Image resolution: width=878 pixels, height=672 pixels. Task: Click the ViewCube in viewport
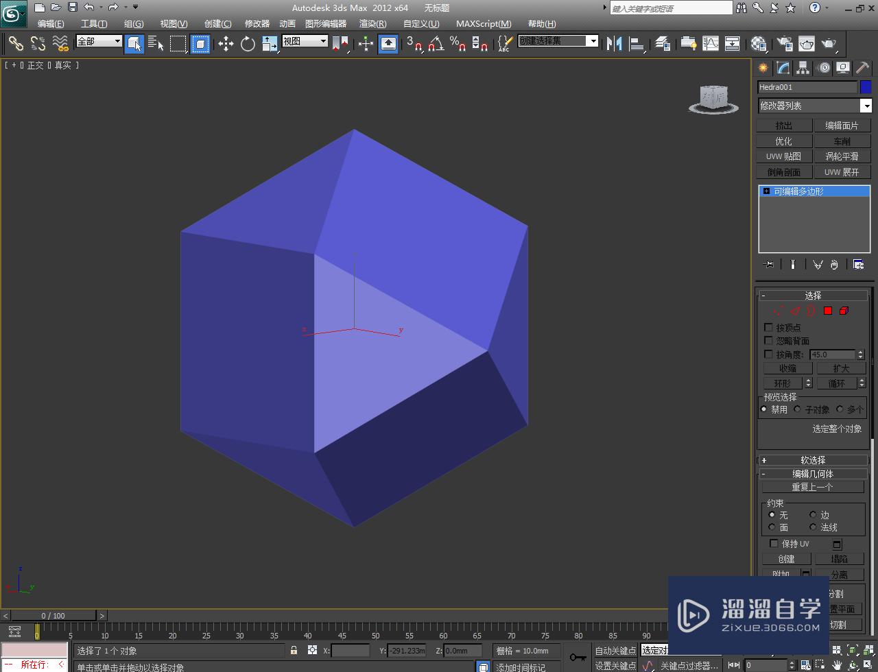tap(714, 99)
